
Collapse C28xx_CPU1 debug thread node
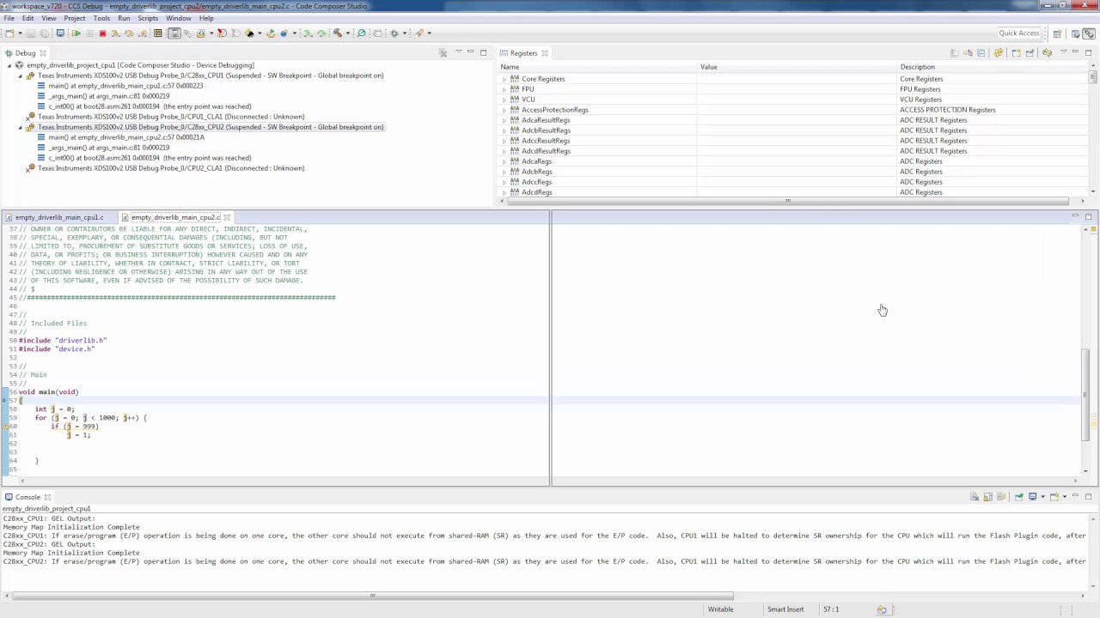point(21,76)
